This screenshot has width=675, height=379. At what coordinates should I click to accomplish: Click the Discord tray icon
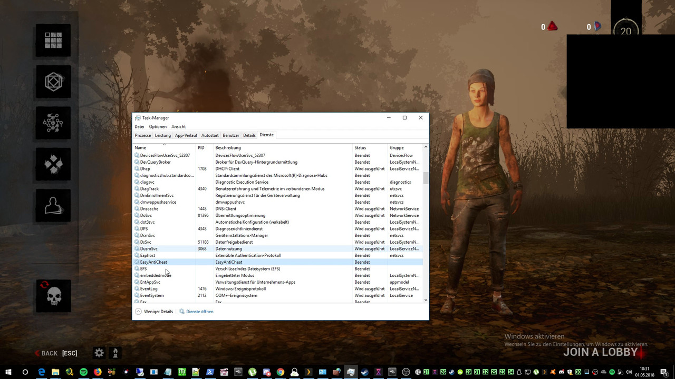click(x=561, y=372)
